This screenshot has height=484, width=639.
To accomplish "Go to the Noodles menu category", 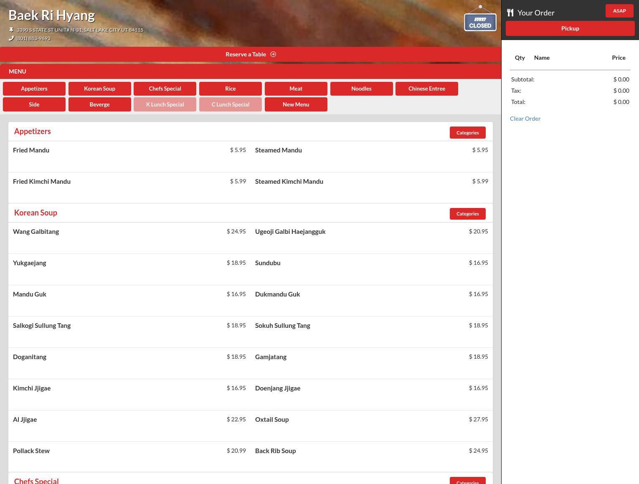I will [x=361, y=89].
